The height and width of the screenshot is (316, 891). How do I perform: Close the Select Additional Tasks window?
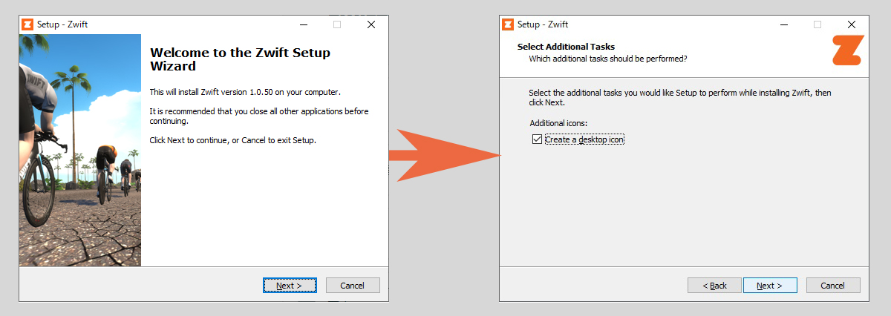tap(851, 24)
